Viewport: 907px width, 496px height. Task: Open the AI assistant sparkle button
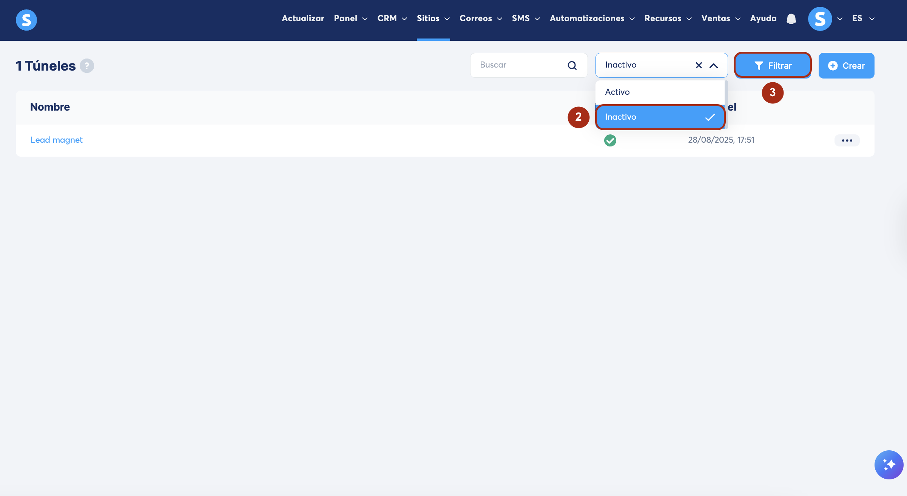point(888,464)
